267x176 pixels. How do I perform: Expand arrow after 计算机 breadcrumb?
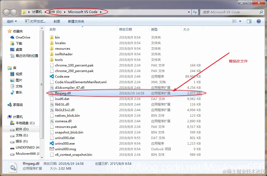click(x=45, y=12)
